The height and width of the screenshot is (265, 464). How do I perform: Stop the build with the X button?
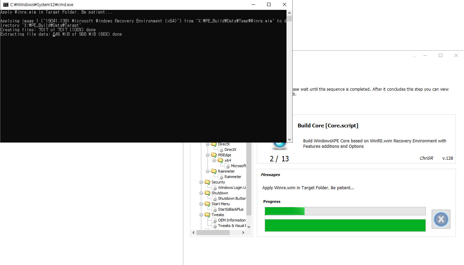[x=441, y=219]
